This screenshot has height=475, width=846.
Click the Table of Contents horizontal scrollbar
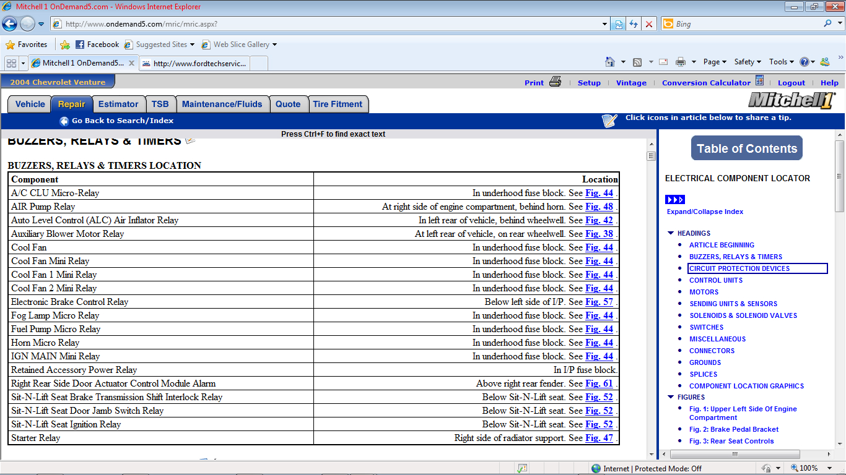pos(748,453)
